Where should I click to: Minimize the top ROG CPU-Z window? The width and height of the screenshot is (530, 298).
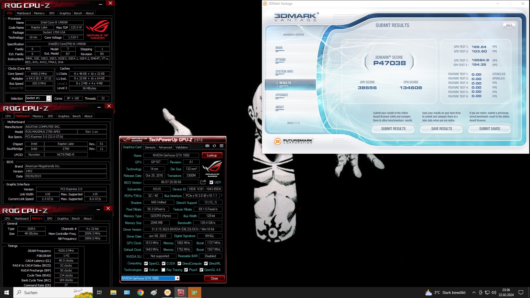point(100,4)
